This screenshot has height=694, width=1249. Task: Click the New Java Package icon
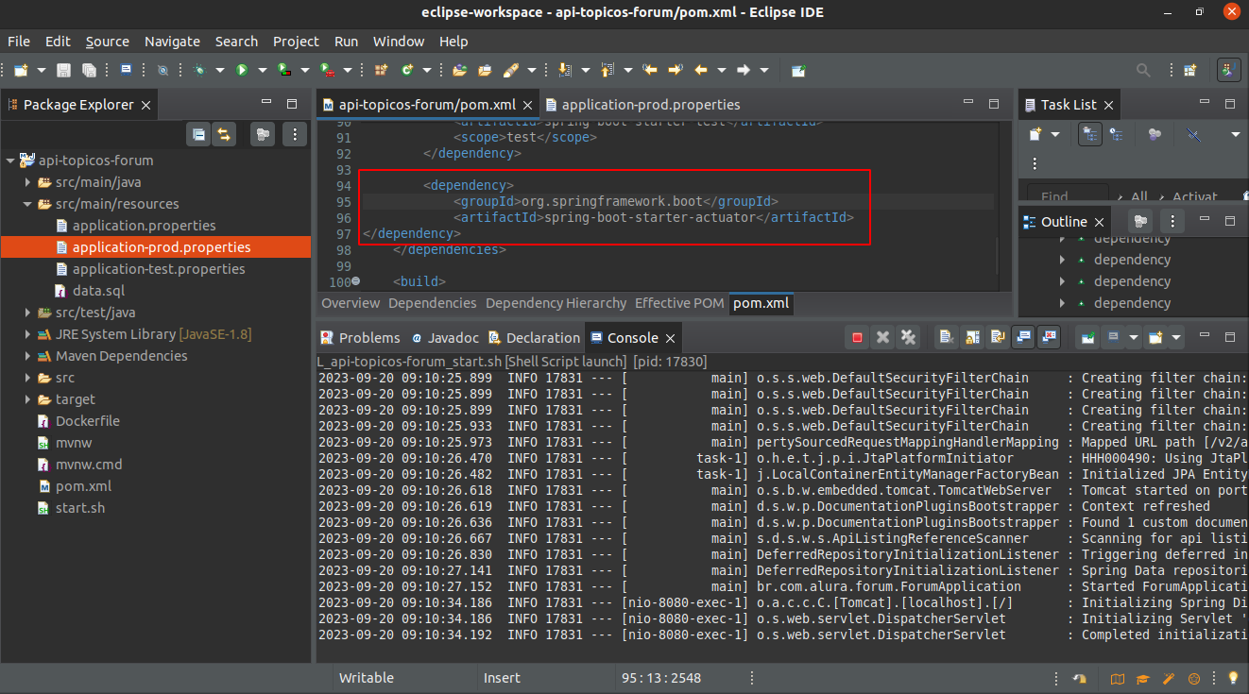click(x=382, y=70)
